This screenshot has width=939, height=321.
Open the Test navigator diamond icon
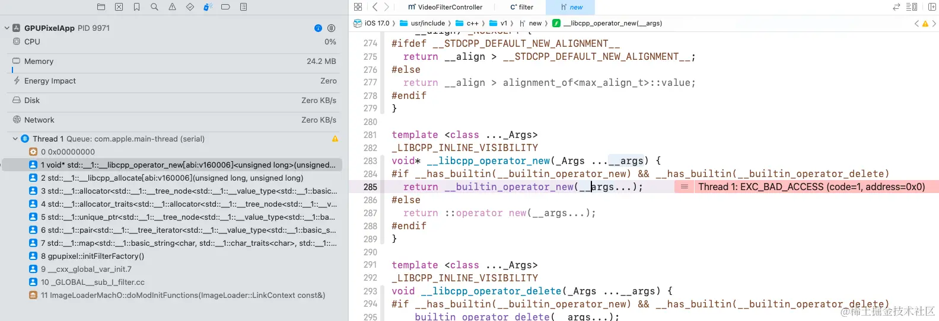(x=190, y=7)
